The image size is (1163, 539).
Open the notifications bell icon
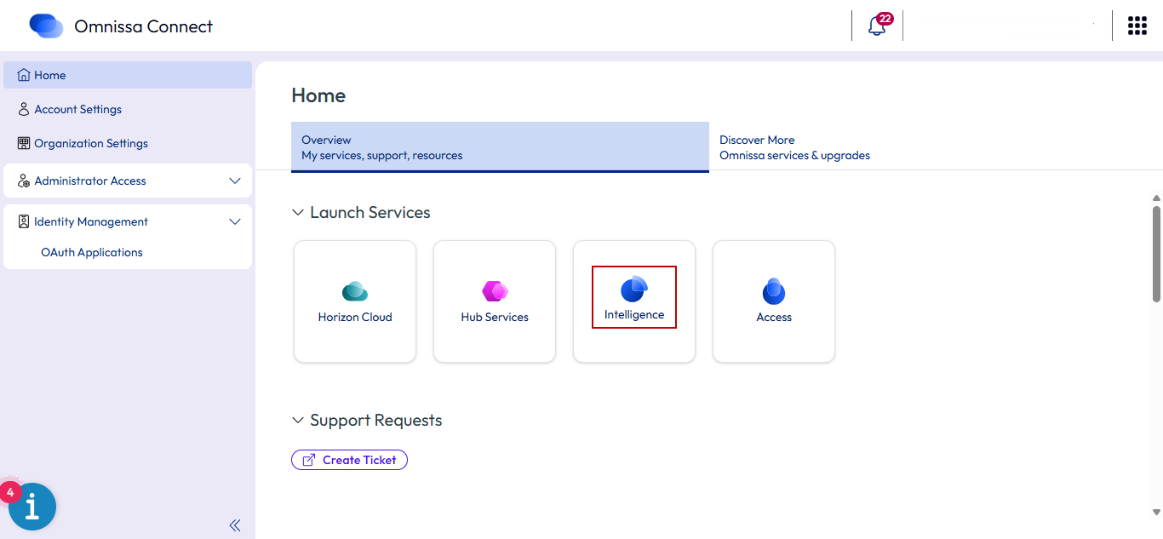(877, 26)
